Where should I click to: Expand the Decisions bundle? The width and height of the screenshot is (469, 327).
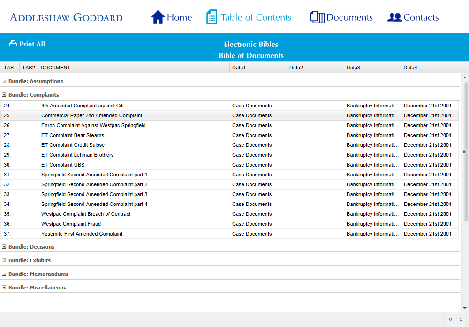[x=4, y=247]
